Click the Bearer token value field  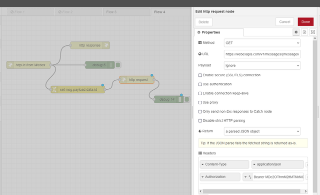point(278,177)
